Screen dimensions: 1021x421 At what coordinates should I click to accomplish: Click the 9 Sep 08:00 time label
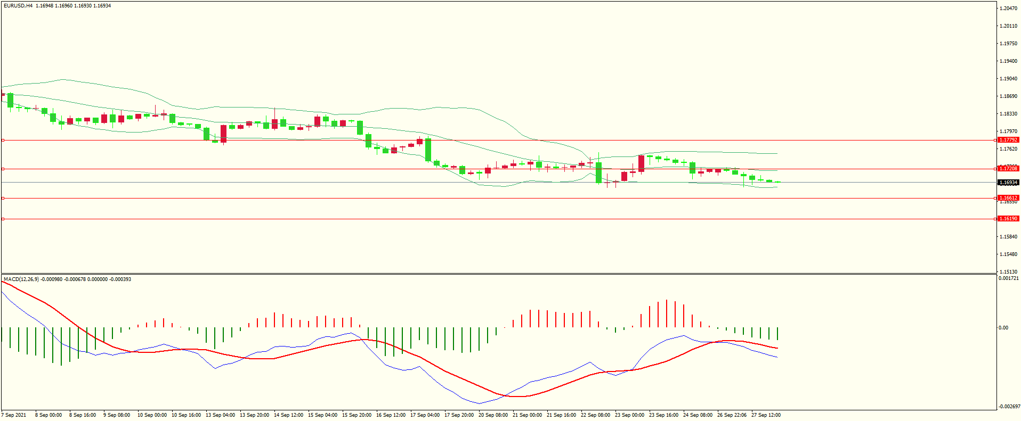117,415
